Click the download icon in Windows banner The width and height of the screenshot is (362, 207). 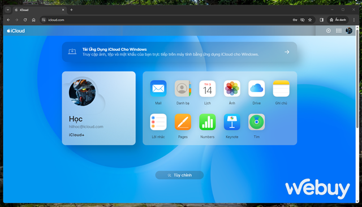pyautogui.click(x=72, y=51)
